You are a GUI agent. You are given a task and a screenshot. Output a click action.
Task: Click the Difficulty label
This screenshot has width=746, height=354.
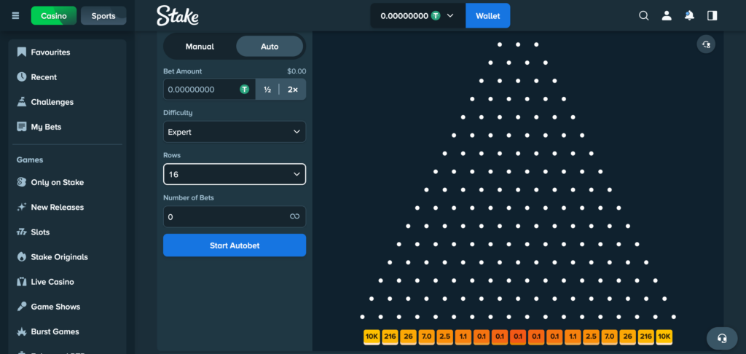[x=178, y=113]
